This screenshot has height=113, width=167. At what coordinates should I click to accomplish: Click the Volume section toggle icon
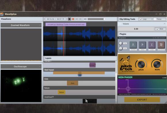pos(120,24)
